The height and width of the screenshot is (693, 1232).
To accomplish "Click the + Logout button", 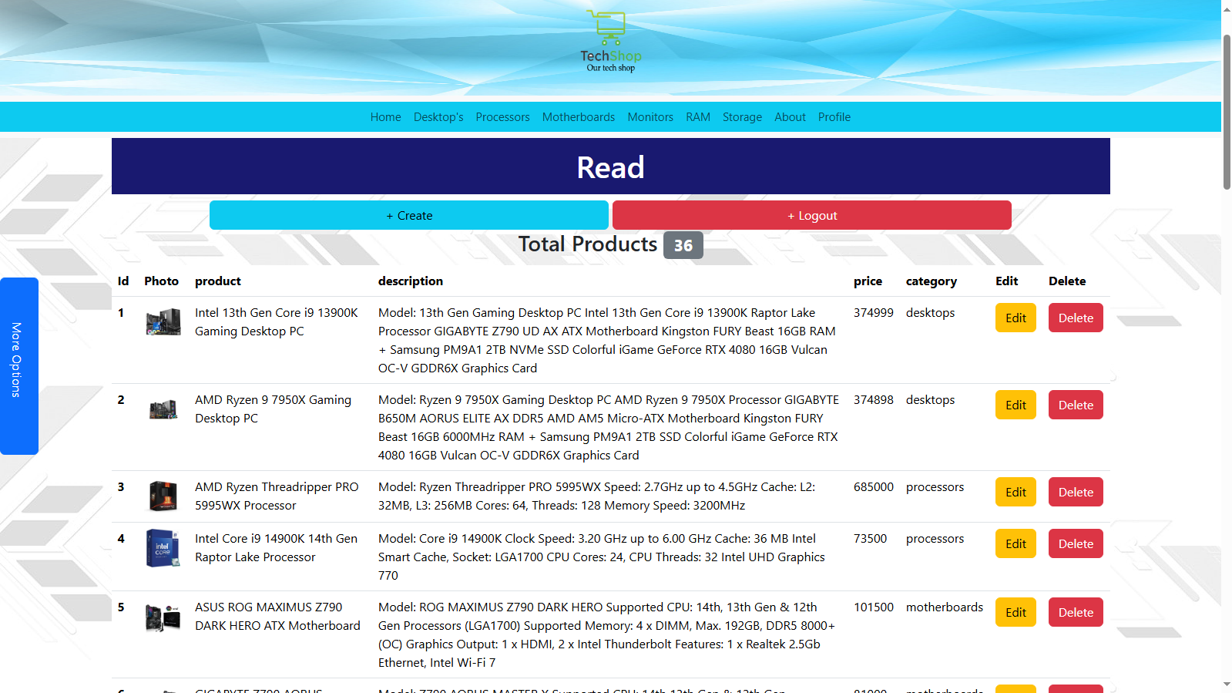I will (x=812, y=215).
